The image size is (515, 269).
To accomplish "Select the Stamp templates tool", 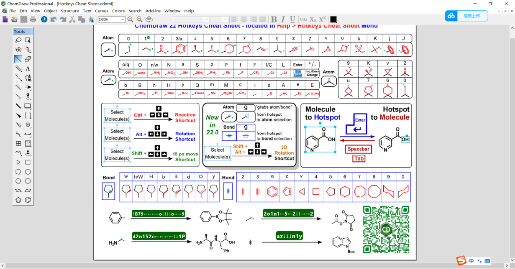I will [28, 153].
